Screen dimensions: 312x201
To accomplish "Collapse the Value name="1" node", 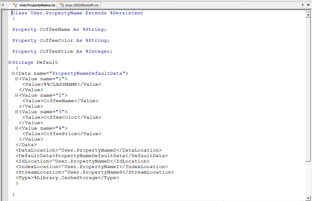I will (x=16, y=79).
